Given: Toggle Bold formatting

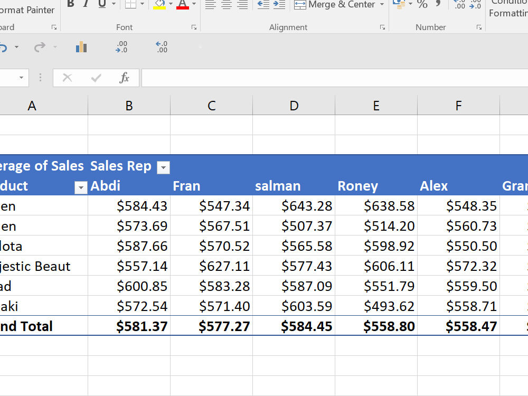Looking at the screenshot, I should point(70,4).
